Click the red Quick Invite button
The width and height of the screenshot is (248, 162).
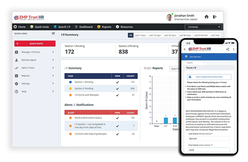pyautogui.click(x=35, y=44)
